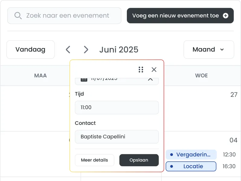The width and height of the screenshot is (241, 181).
Task: Click the calendar icon in date field
Action: pos(84,79)
